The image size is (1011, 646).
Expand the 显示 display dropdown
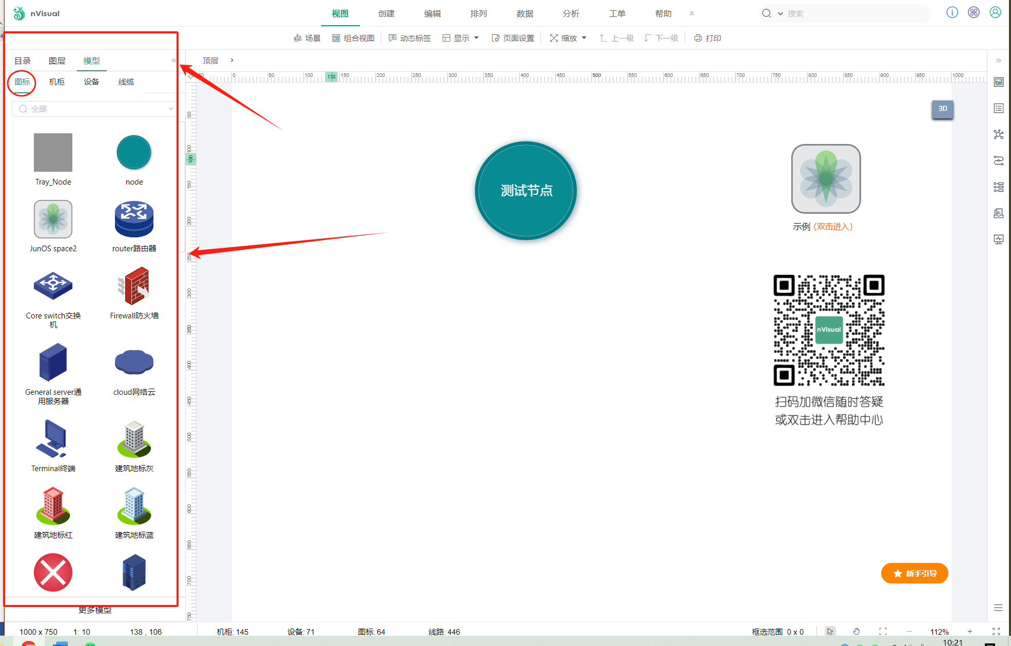(x=461, y=38)
